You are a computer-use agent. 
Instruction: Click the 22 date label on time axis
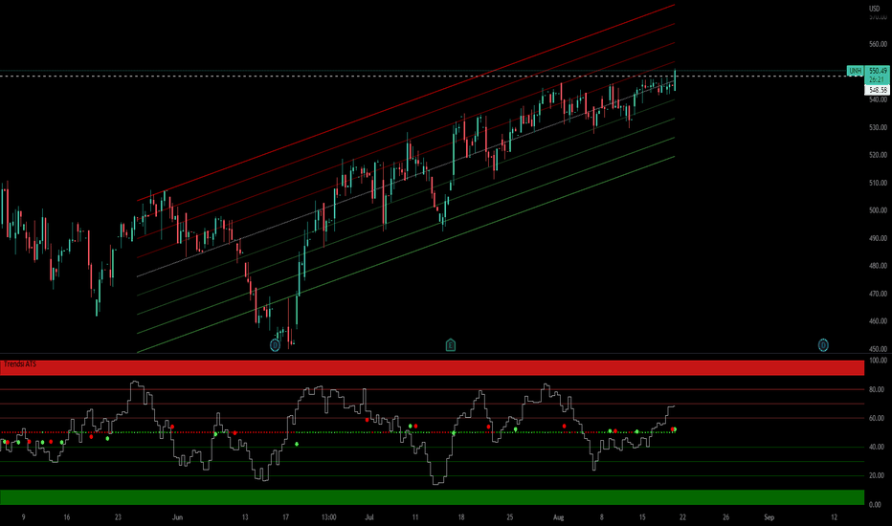[682, 517]
